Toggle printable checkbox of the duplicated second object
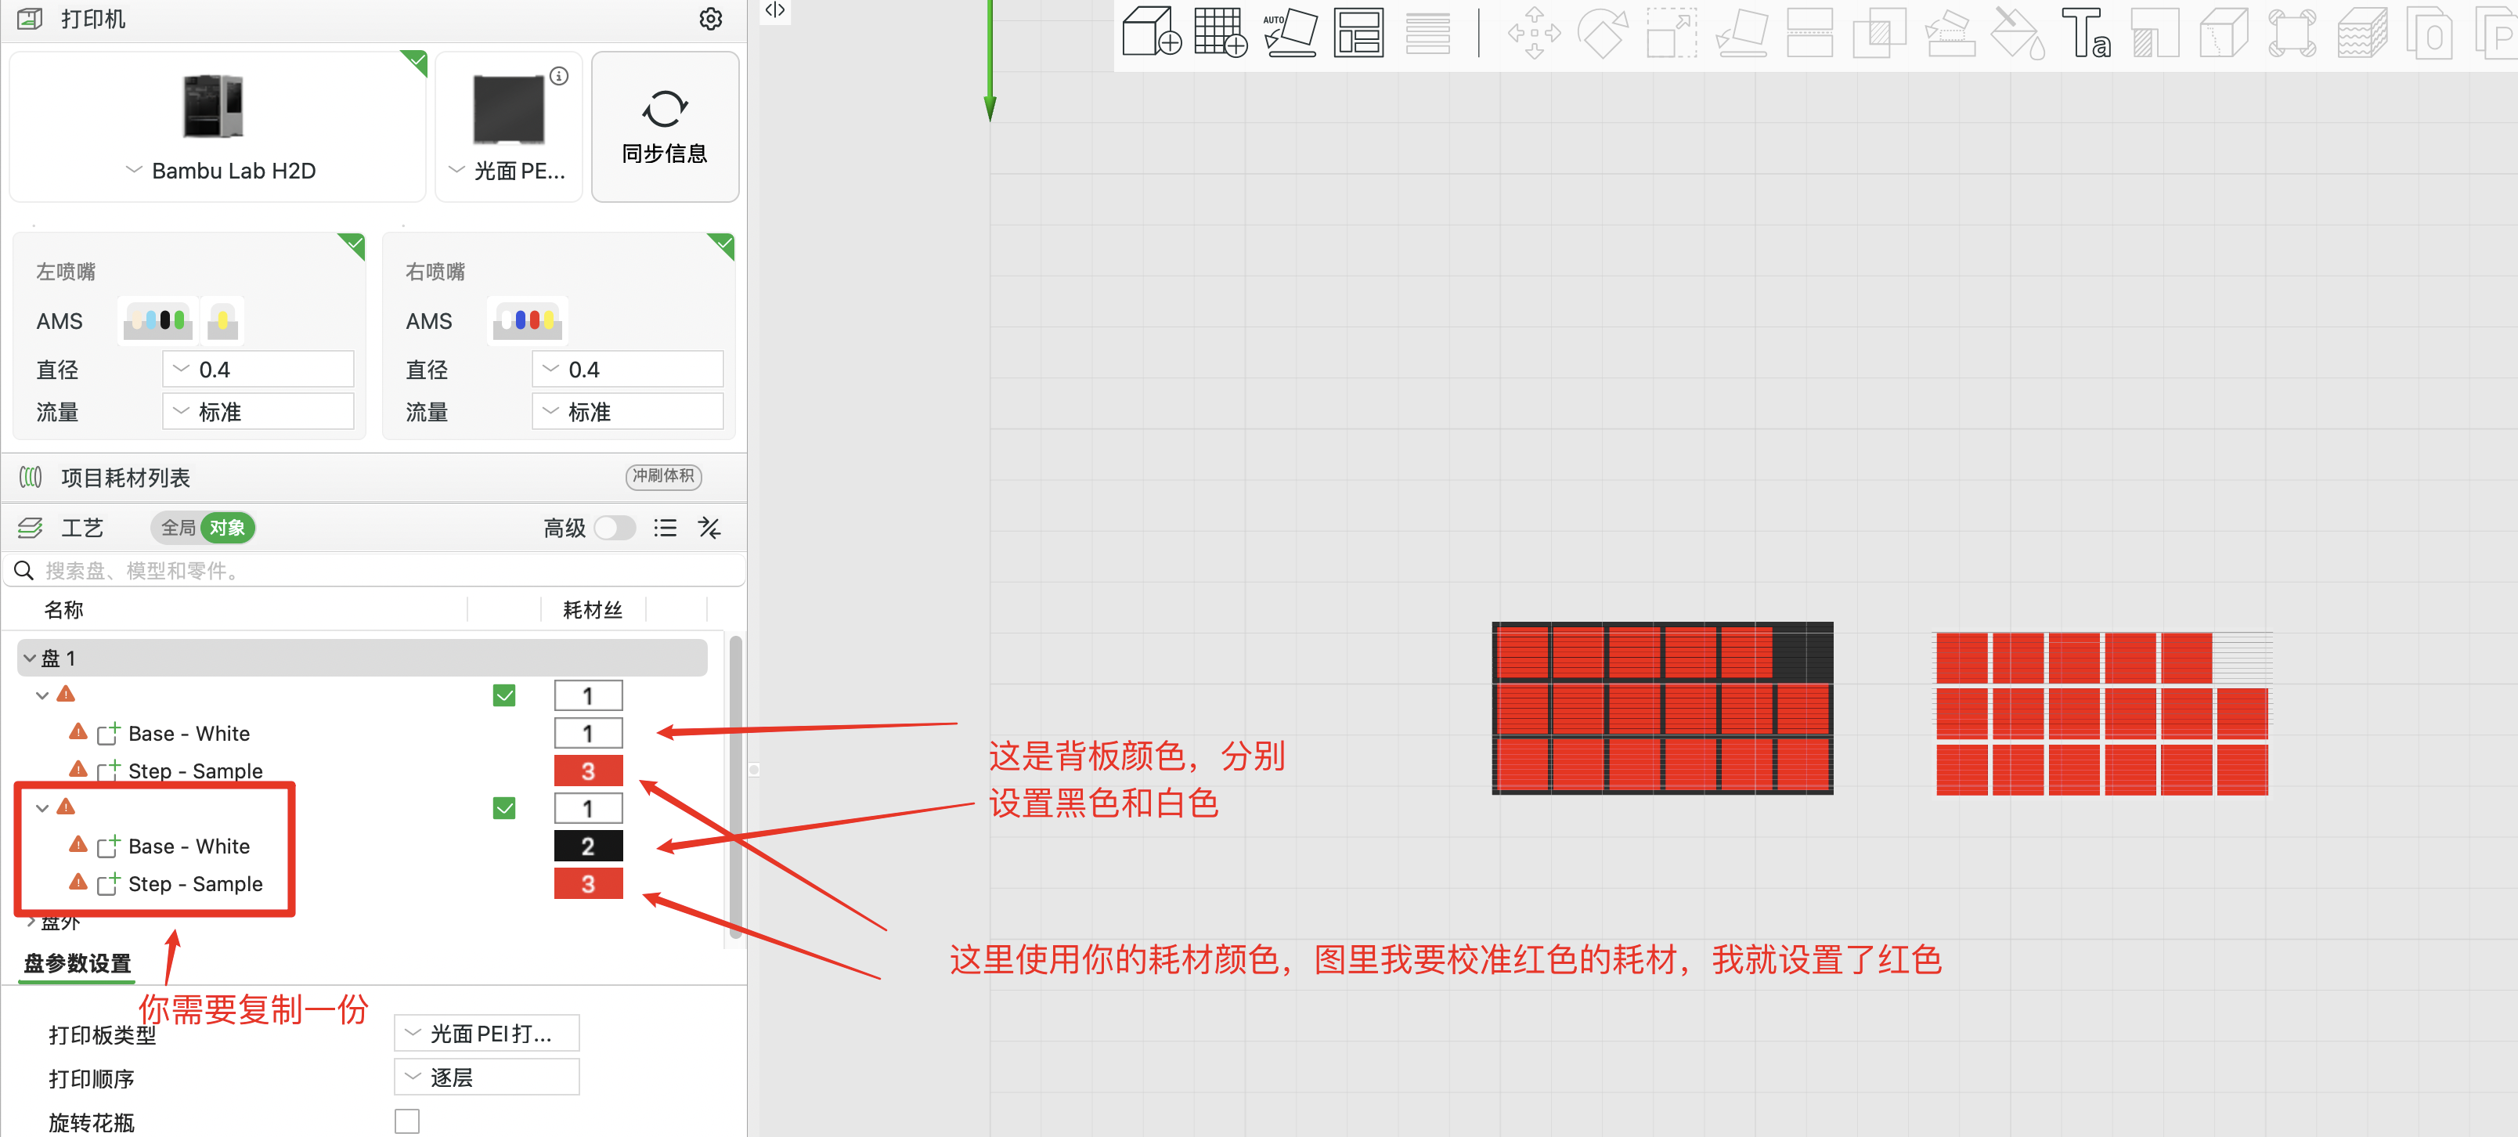Screen dimensions: 2518x1137 tap(504, 809)
